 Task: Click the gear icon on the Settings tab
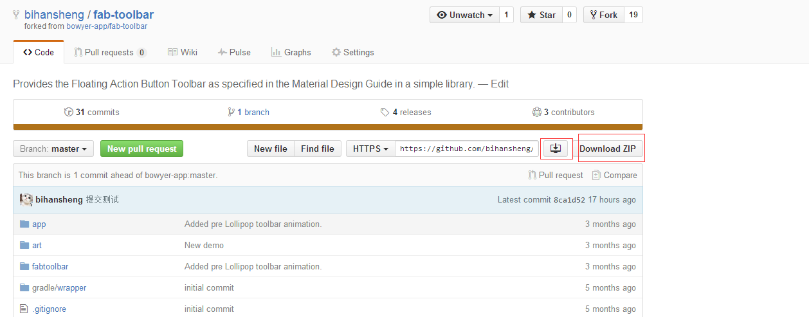pos(336,52)
